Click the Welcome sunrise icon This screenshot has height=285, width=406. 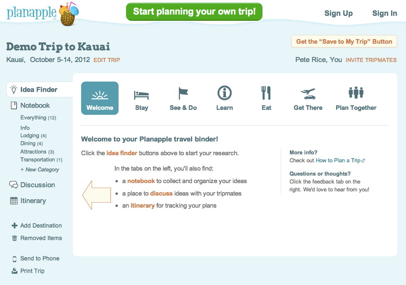[100, 95]
